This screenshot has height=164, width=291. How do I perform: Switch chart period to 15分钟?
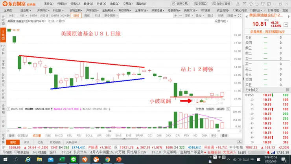coord(44,16)
